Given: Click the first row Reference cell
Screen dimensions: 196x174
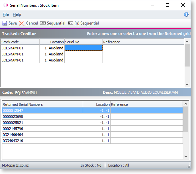Looking at the screenshot, I should point(143,48).
